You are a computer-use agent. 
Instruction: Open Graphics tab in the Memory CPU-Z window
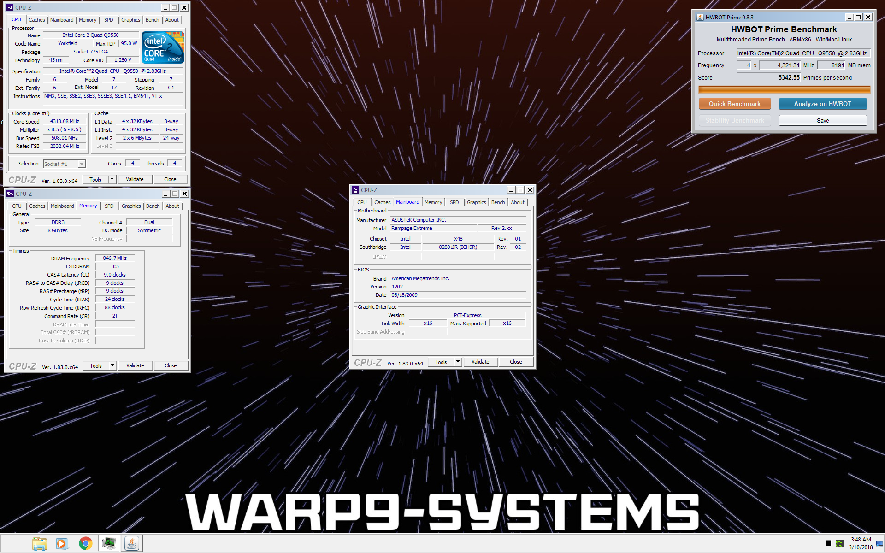(131, 206)
